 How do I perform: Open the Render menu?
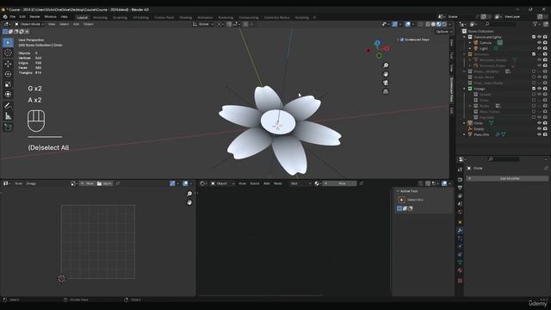(34, 17)
